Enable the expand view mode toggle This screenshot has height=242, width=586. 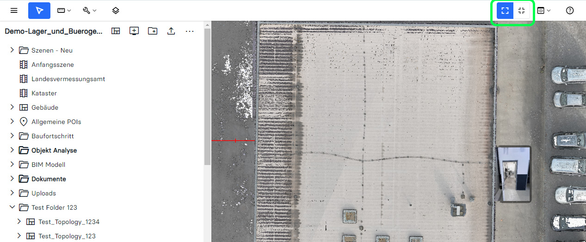tap(505, 11)
